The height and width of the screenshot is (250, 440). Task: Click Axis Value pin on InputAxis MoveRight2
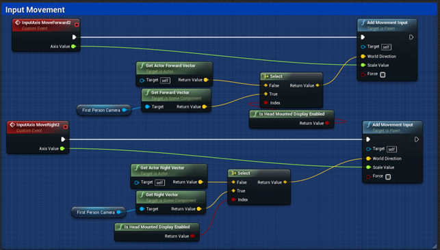click(62, 149)
